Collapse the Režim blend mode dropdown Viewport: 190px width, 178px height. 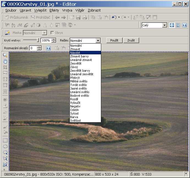pos(98,41)
